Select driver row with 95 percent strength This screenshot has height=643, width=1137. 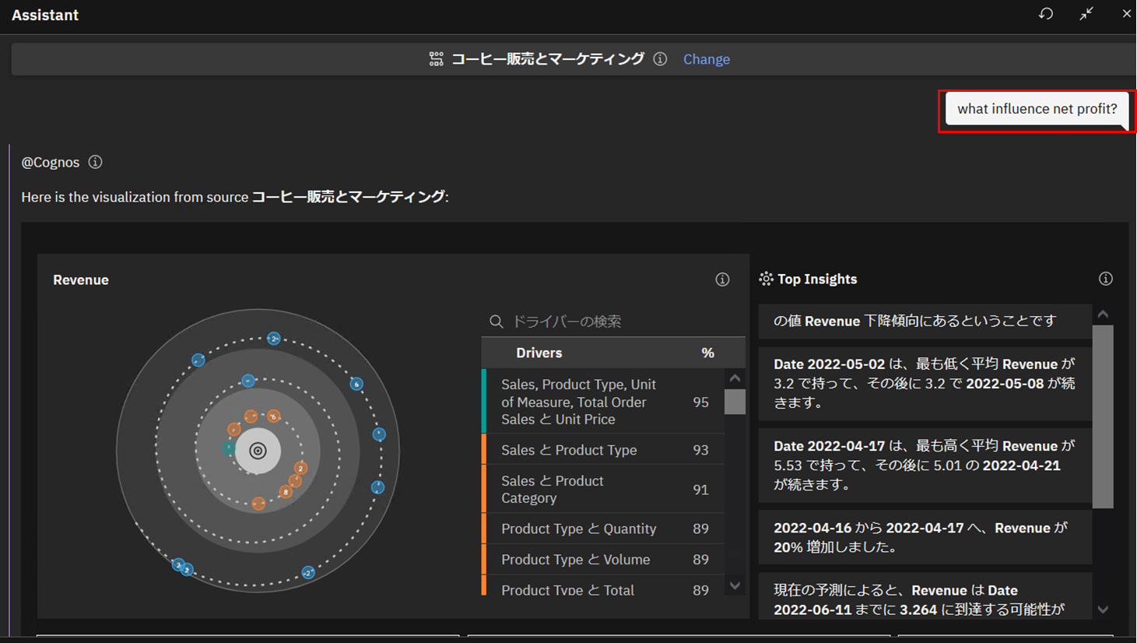(603, 402)
